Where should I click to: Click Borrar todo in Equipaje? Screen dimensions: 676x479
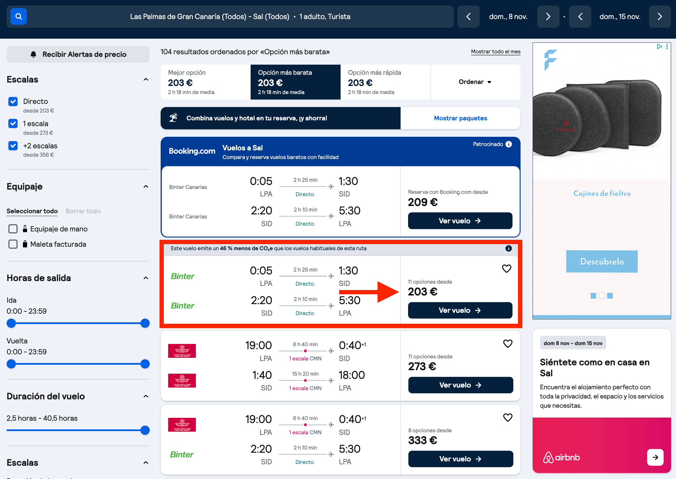83,211
